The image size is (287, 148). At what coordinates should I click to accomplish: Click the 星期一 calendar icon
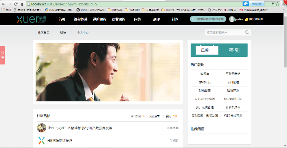click(x=207, y=50)
